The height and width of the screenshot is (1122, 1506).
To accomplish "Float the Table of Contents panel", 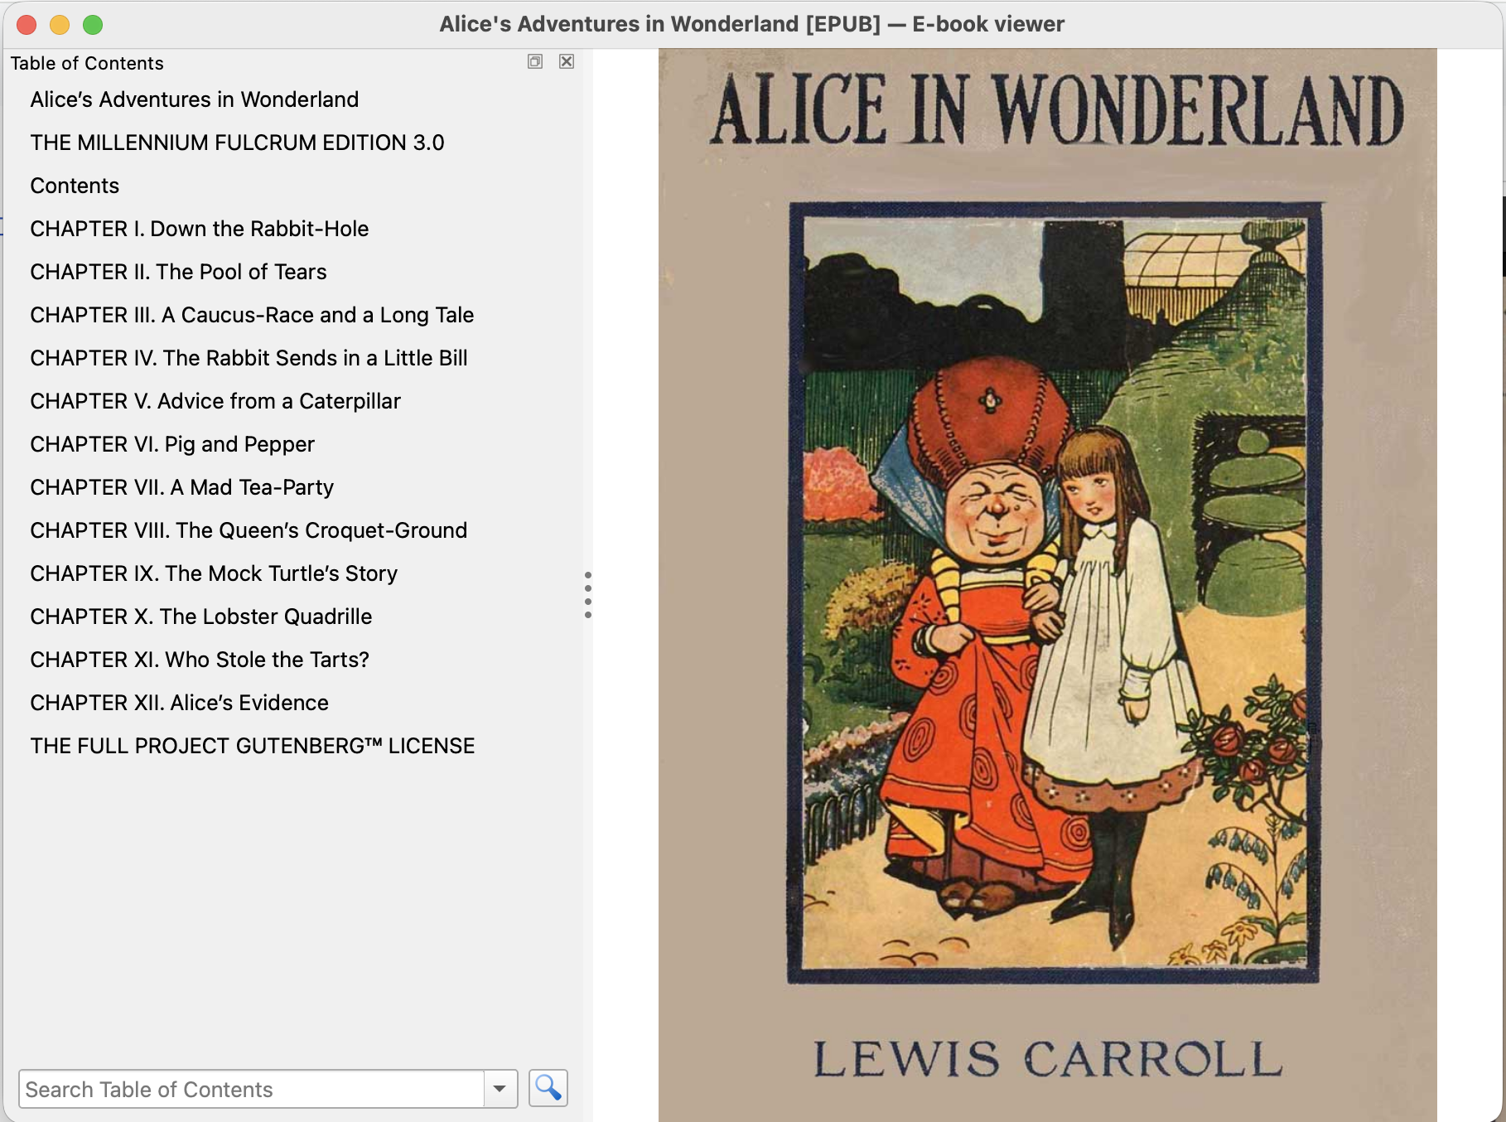I will [535, 61].
